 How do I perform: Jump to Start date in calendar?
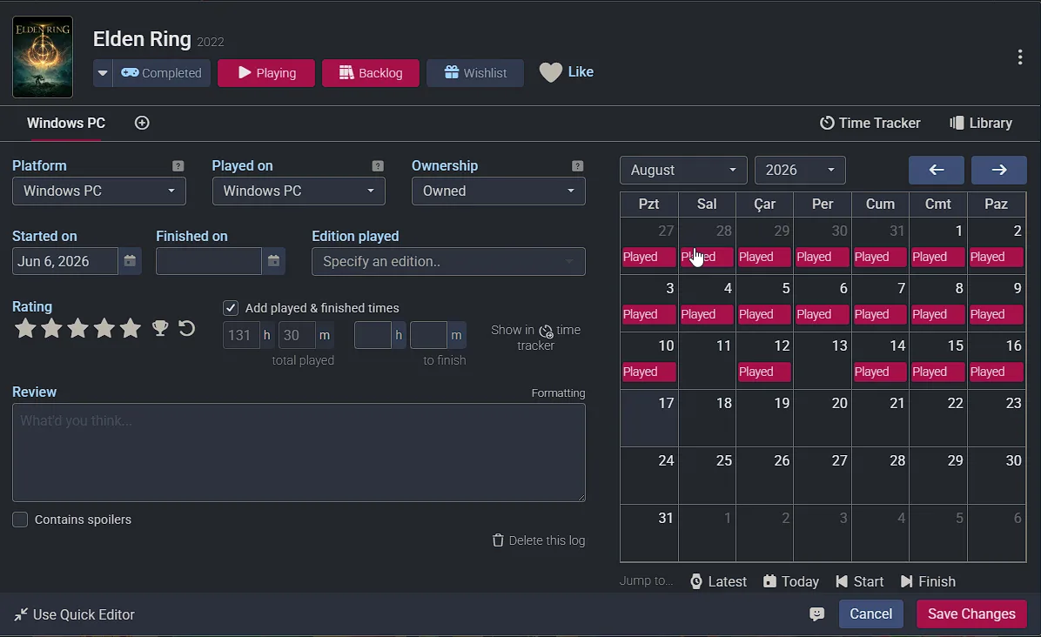(859, 581)
